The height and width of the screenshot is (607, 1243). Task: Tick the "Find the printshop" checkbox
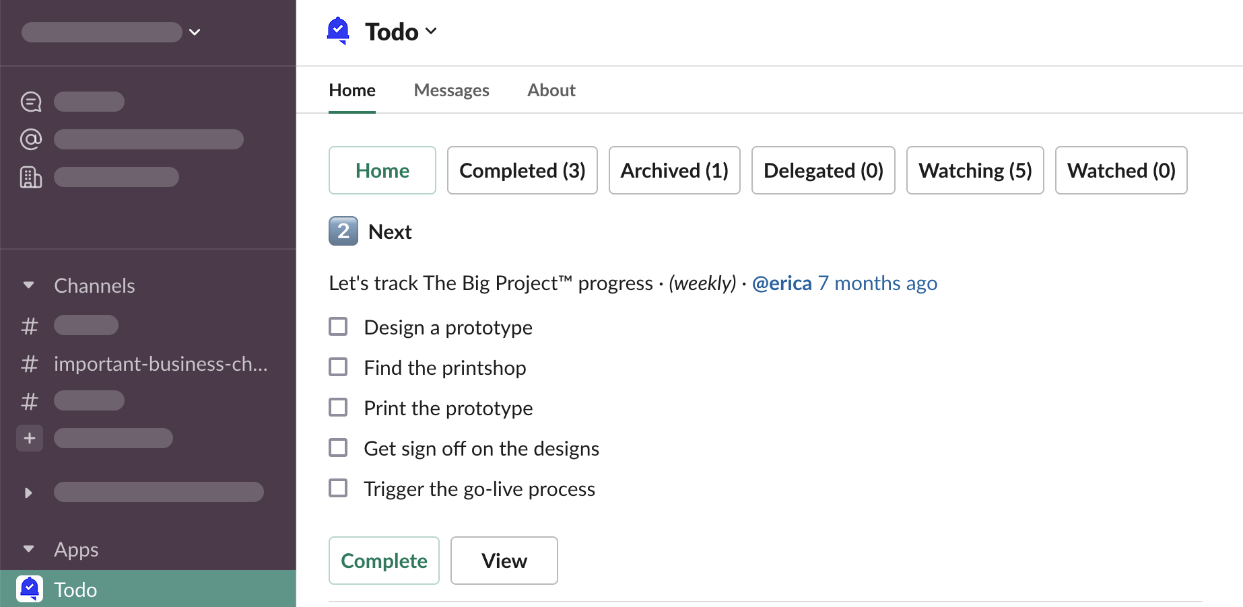click(x=338, y=367)
